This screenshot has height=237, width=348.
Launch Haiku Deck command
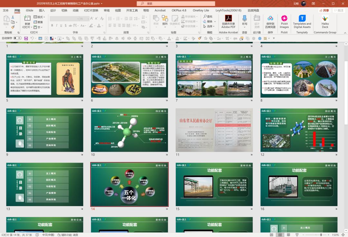[x=325, y=18]
